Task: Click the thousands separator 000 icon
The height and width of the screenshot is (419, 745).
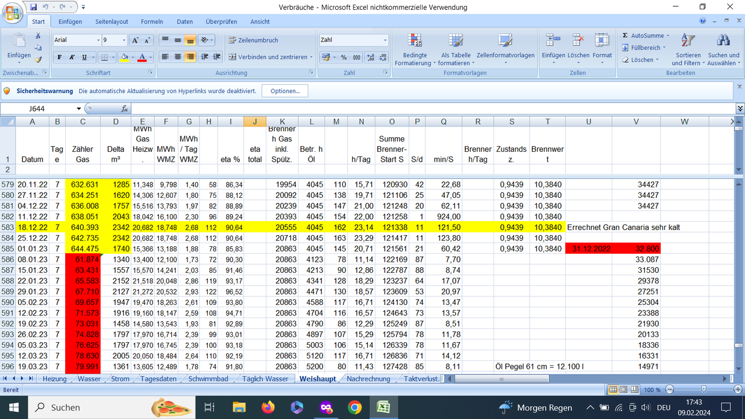Action: 356,57
